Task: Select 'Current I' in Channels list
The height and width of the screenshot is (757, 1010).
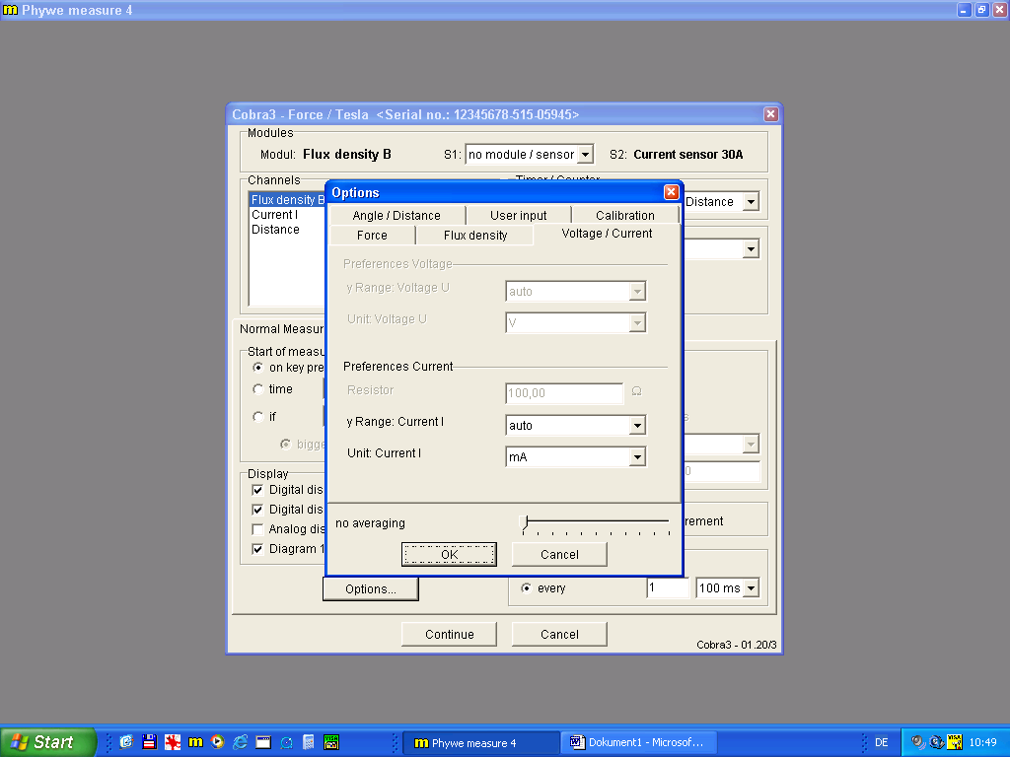Action: coord(275,214)
